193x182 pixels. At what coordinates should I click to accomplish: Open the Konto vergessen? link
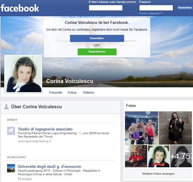[x=151, y=13]
